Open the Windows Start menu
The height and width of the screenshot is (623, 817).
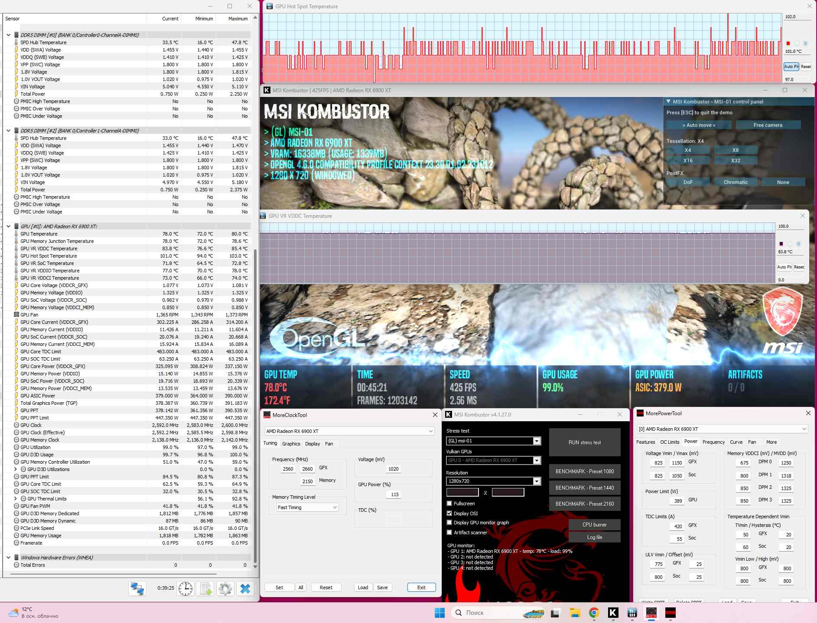click(x=439, y=613)
